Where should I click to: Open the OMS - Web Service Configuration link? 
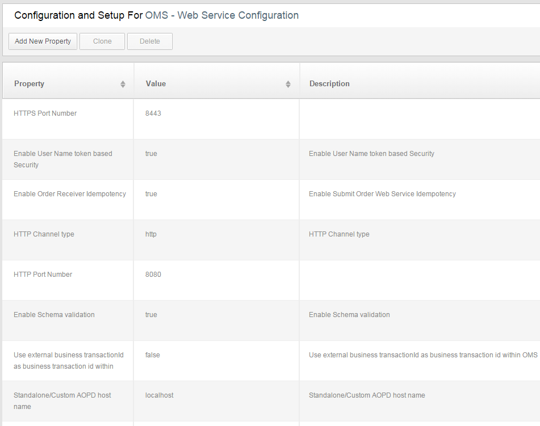pyautogui.click(x=222, y=15)
